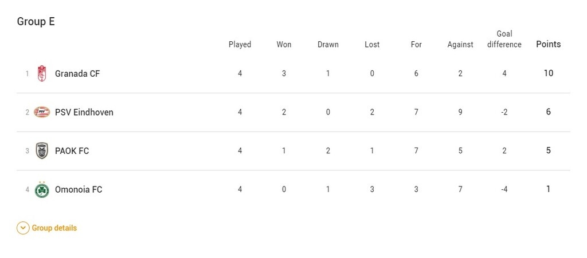This screenshot has width=587, height=258.
Task: Click the PSV Eindhoven club logo
Action: (x=42, y=112)
